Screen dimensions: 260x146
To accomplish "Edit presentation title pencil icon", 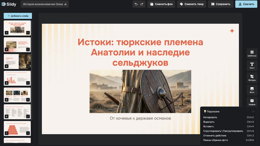I will [65, 4].
